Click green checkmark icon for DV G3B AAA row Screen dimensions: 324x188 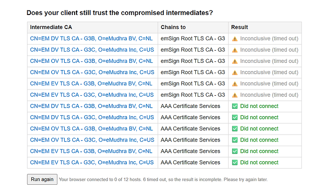pyautogui.click(x=235, y=106)
